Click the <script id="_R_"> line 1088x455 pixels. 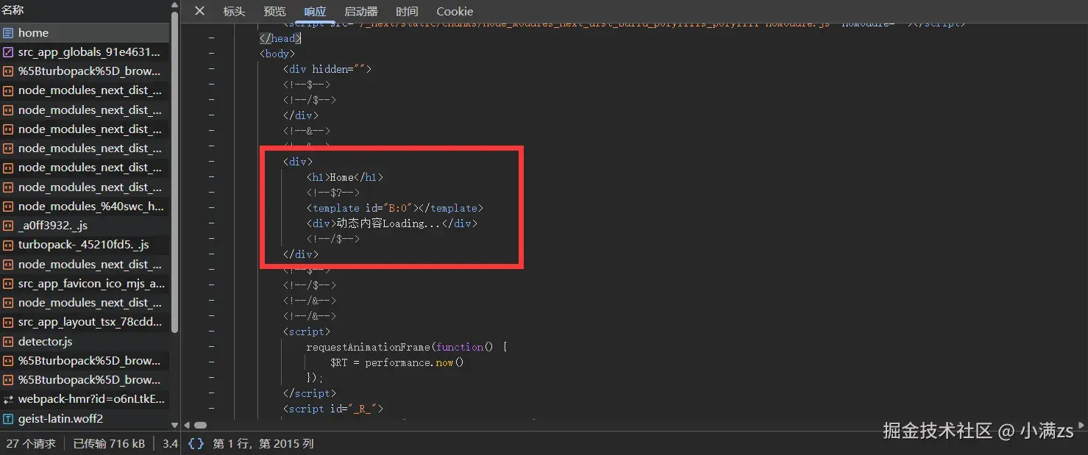(x=333, y=409)
